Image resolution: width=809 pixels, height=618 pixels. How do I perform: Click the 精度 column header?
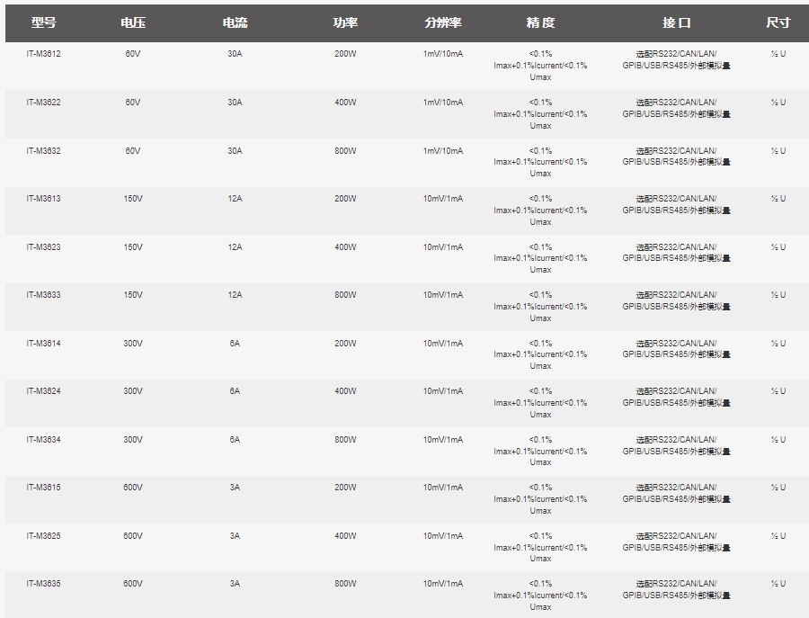[540, 22]
